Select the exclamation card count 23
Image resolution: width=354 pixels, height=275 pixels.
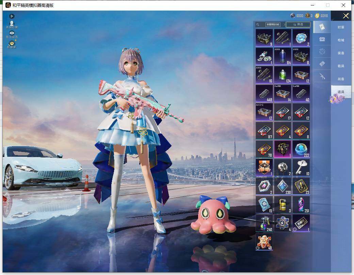click(x=301, y=186)
